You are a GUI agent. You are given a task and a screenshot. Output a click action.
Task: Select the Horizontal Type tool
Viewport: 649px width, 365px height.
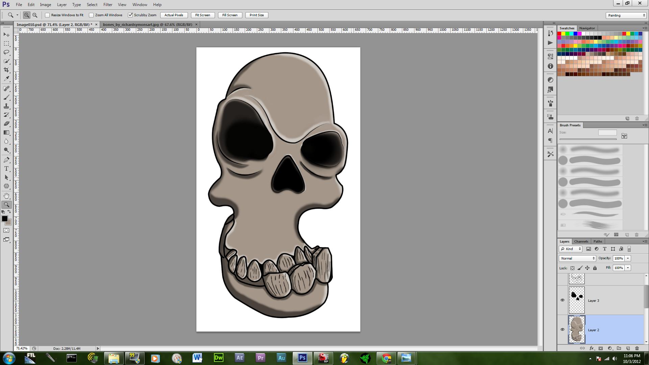(x=6, y=169)
